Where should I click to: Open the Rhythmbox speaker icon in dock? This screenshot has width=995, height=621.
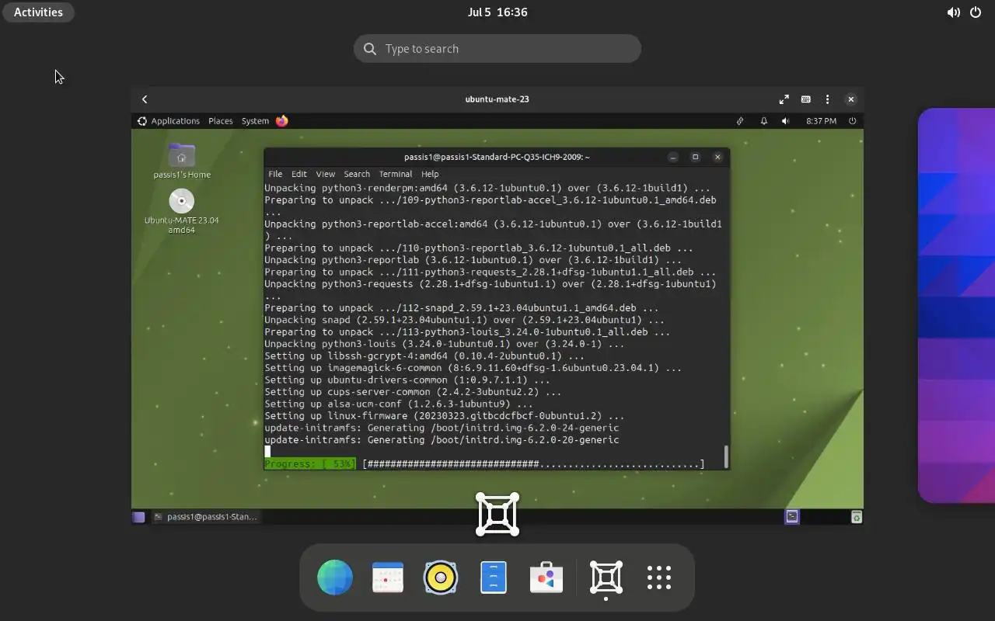pos(441,578)
